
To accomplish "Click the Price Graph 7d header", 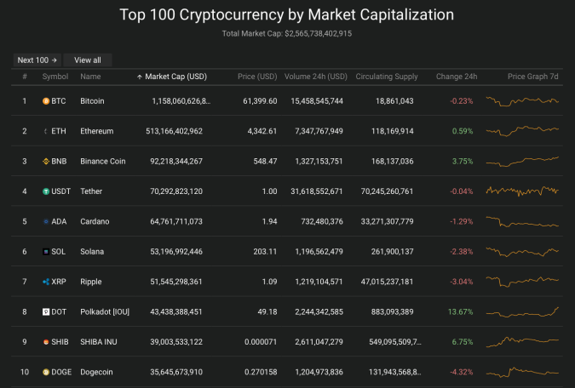I will click(532, 77).
